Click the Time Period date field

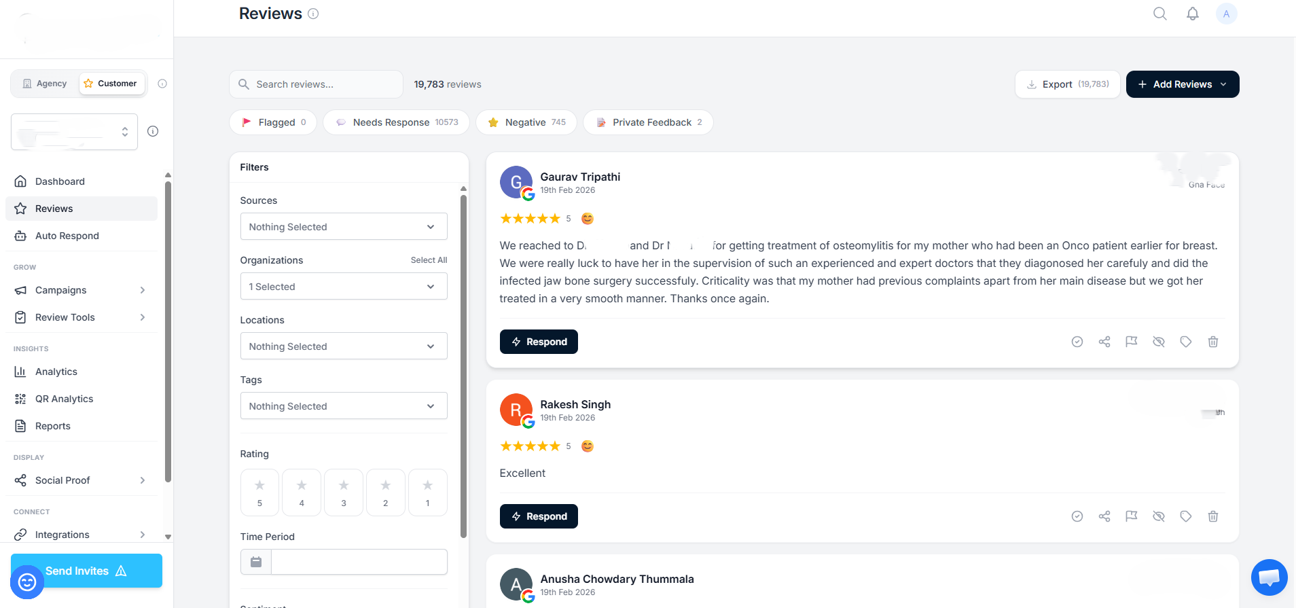[x=359, y=562]
